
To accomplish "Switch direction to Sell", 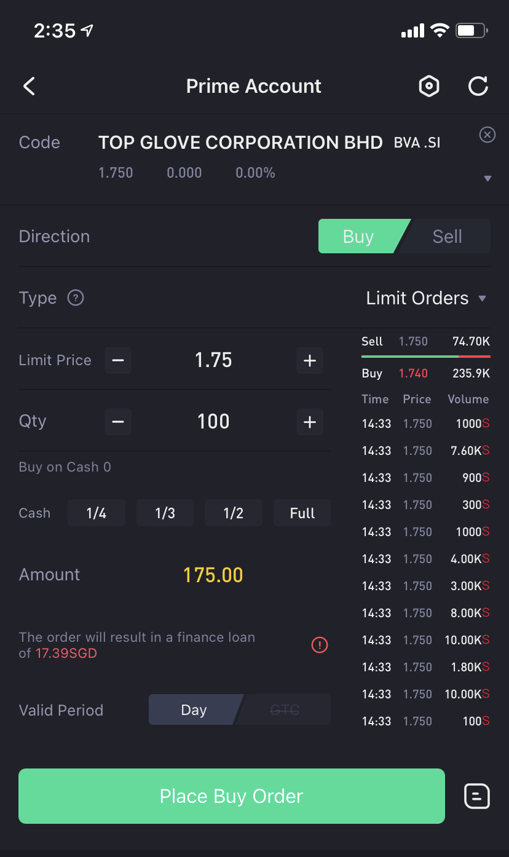I will click(447, 237).
